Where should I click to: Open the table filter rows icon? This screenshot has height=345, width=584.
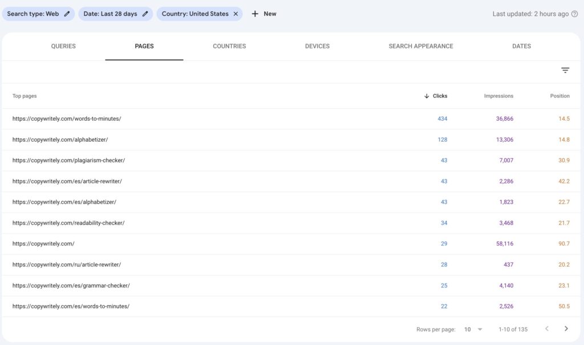[x=565, y=71]
